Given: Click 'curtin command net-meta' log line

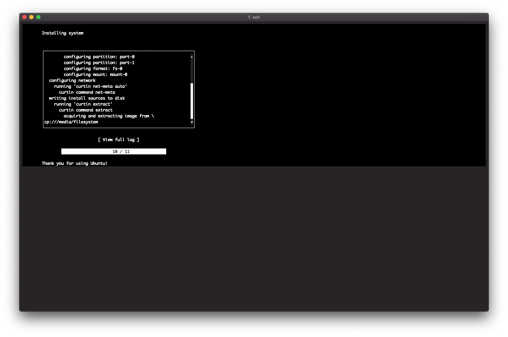Looking at the screenshot, I should point(87,92).
